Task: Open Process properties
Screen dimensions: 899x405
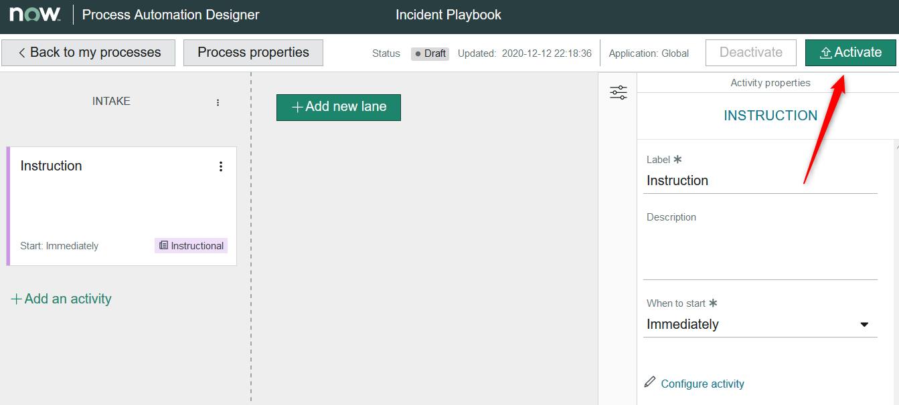Action: tap(252, 52)
